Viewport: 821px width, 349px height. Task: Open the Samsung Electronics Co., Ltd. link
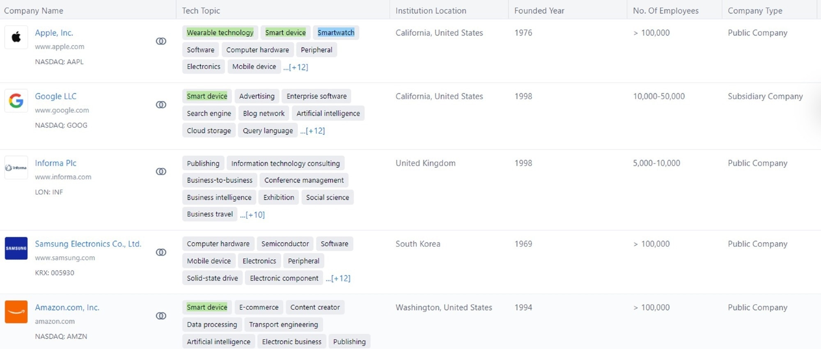88,244
